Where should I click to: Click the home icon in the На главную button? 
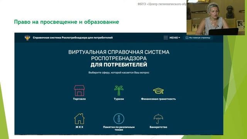(x=187, y=38)
